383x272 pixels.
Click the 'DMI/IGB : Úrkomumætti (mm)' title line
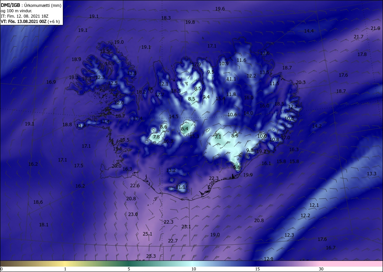click(31, 5)
